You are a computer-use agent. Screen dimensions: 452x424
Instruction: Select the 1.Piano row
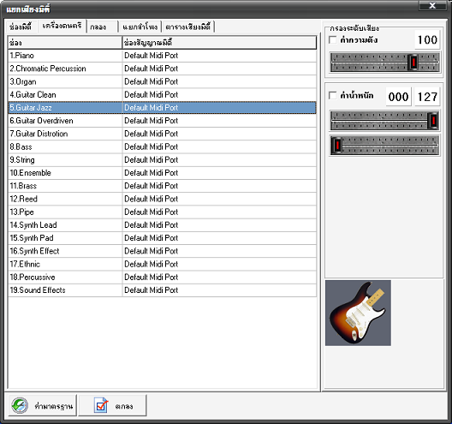[x=162, y=56]
